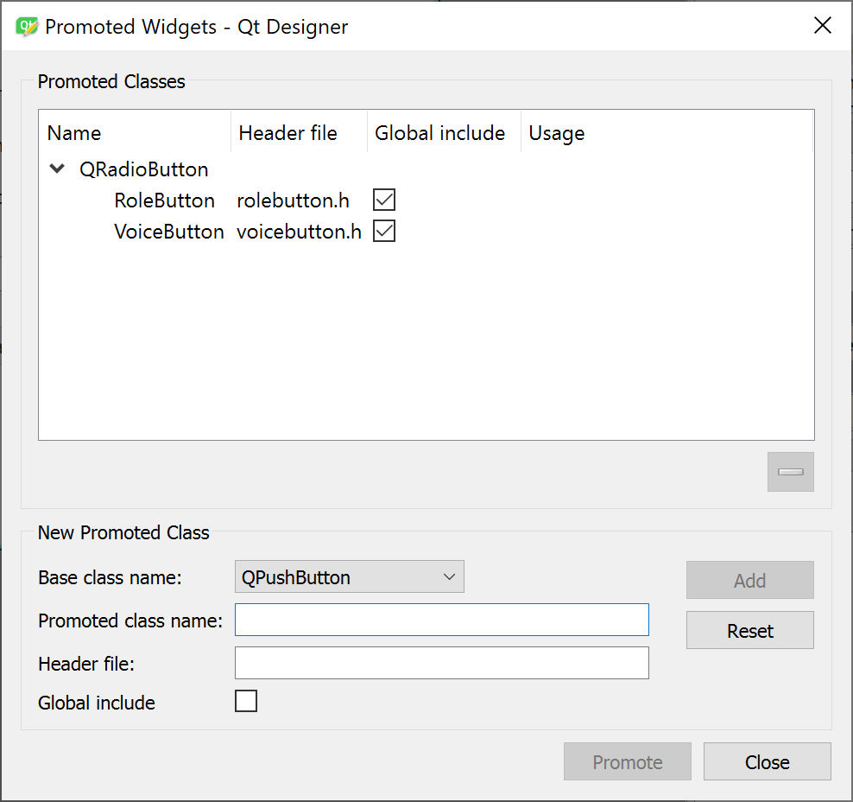Click the Header file column header
Screen dimensions: 853x802
pyautogui.click(x=300, y=132)
